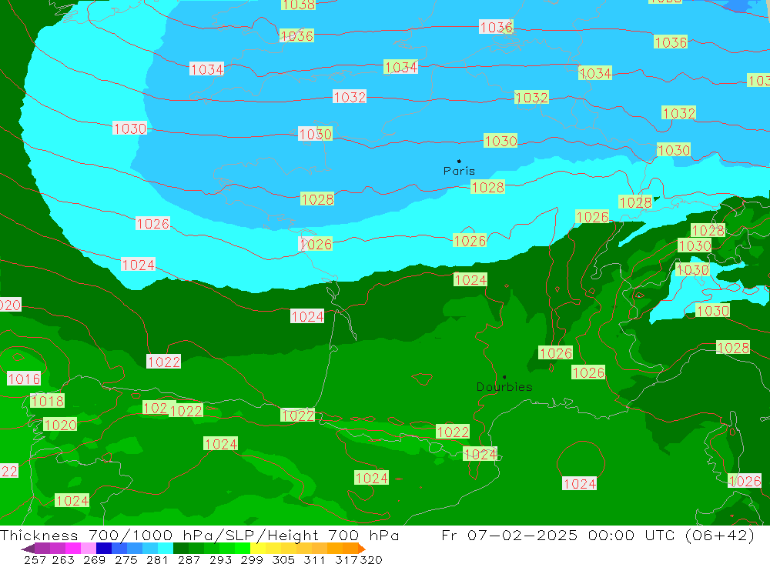
Task: Click the 275 legend value
Action: (x=125, y=559)
